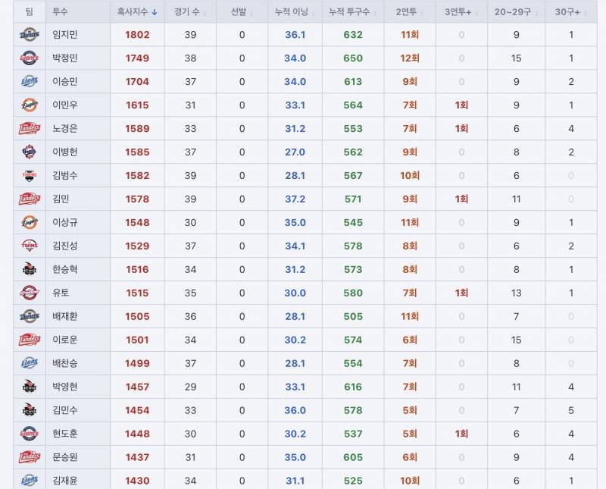Select the 누적 이닝 value 37.2
Viewport: 606px width, 489px height.
click(x=295, y=199)
